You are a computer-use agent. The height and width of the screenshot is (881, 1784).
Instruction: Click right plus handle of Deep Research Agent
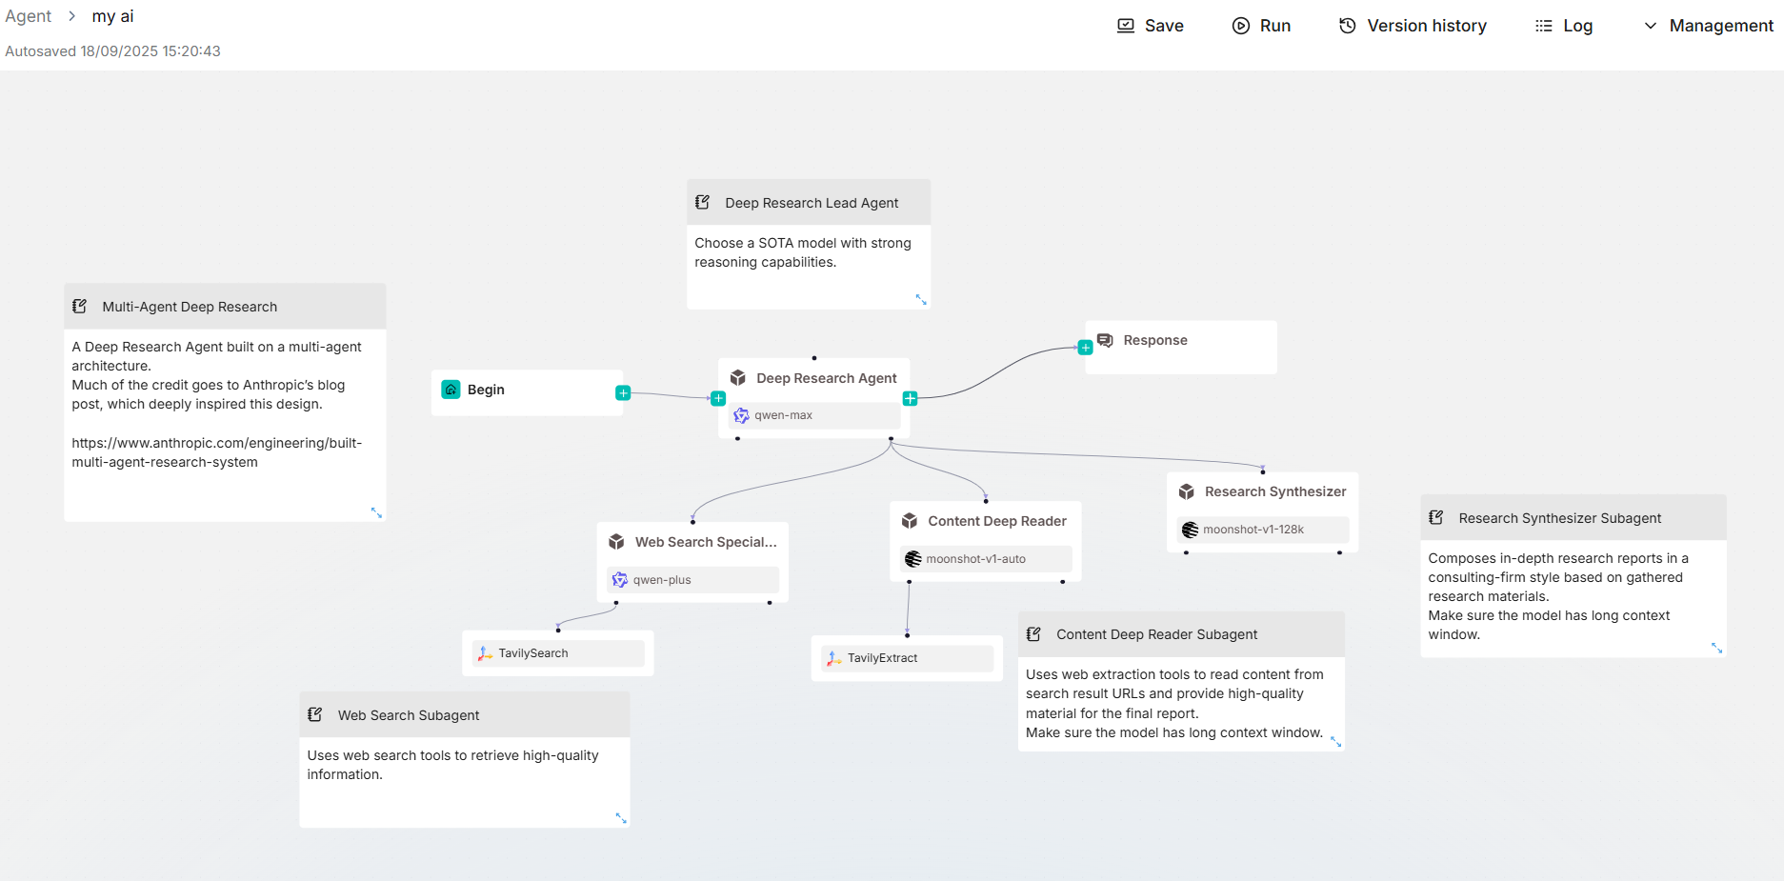point(910,398)
